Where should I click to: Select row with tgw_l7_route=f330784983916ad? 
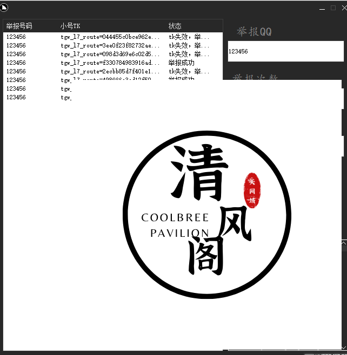point(113,63)
